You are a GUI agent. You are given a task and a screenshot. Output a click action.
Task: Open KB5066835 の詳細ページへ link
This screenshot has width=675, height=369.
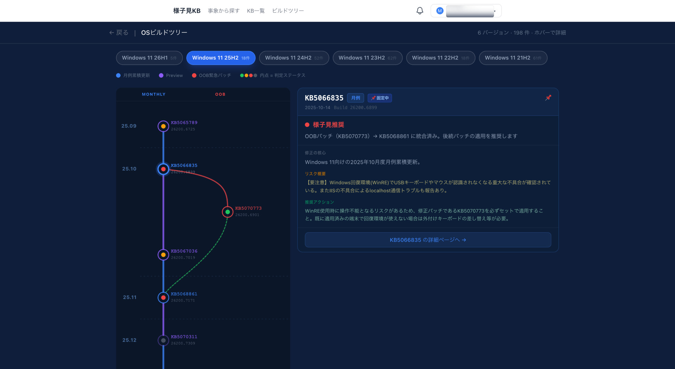tap(427, 240)
